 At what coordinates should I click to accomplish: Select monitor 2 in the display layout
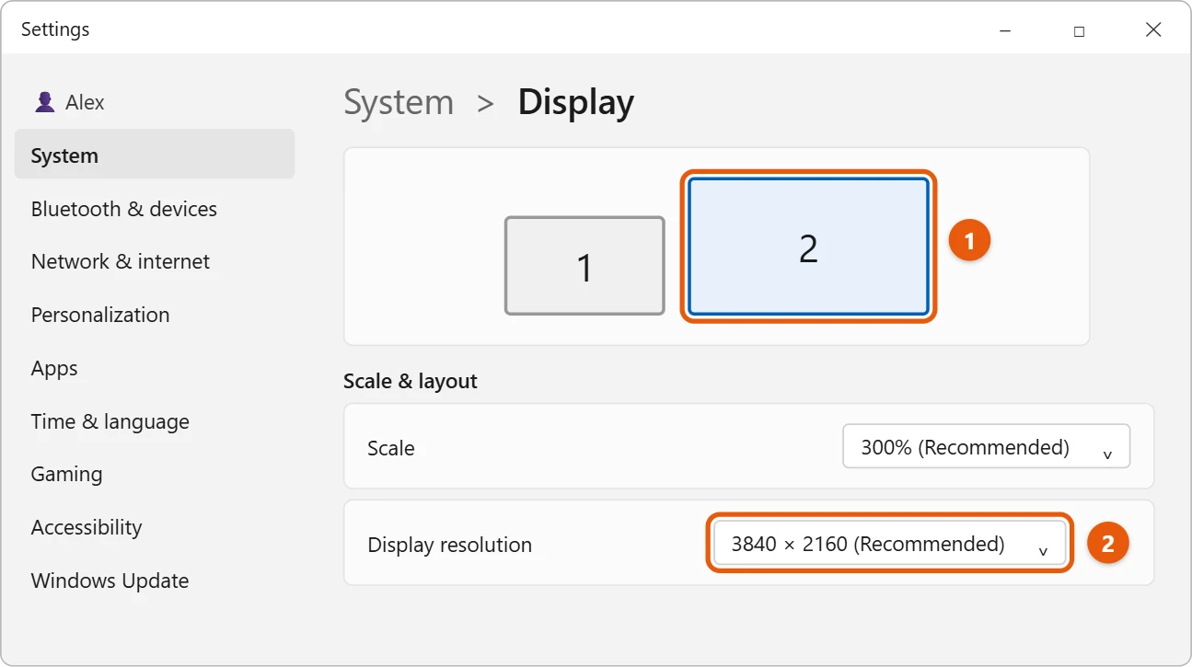808,247
